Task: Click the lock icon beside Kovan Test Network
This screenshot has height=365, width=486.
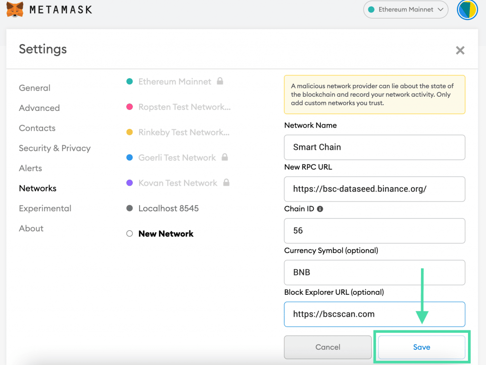Action: [x=226, y=182]
